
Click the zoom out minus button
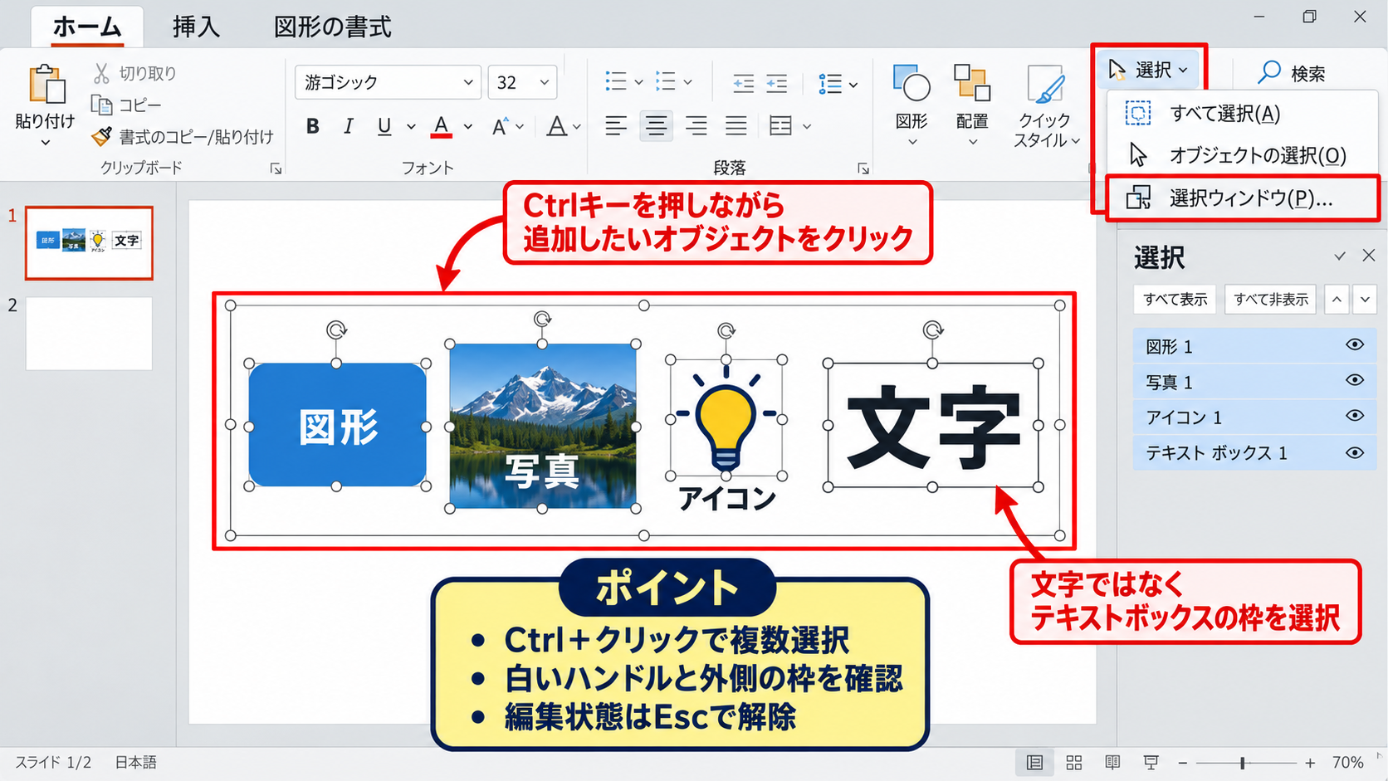point(1183,763)
